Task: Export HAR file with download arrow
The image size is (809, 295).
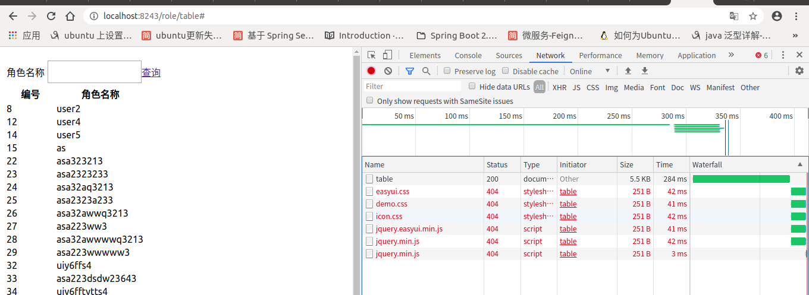Action: pyautogui.click(x=644, y=71)
